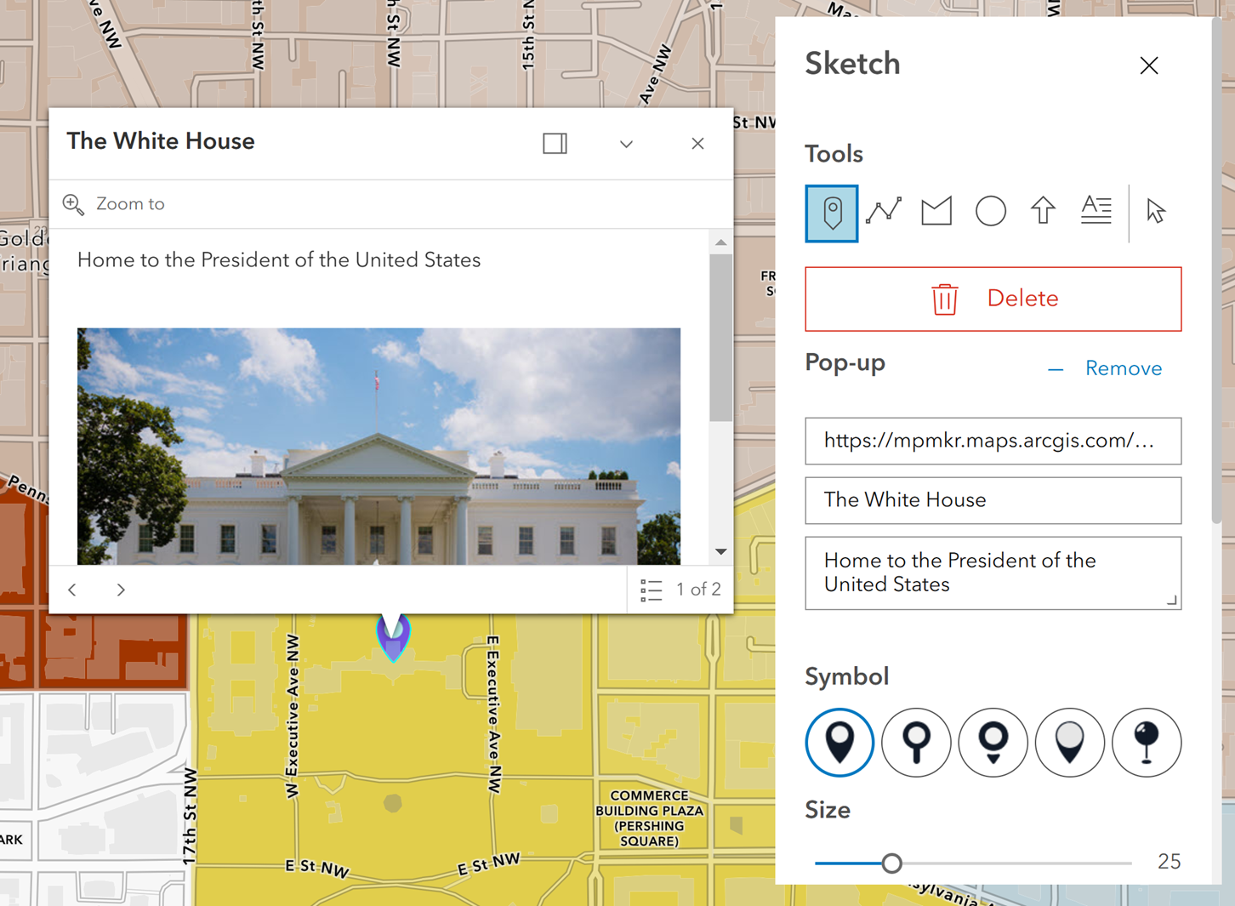Select the Polygon sketch tool
The height and width of the screenshot is (906, 1235).
(936, 211)
